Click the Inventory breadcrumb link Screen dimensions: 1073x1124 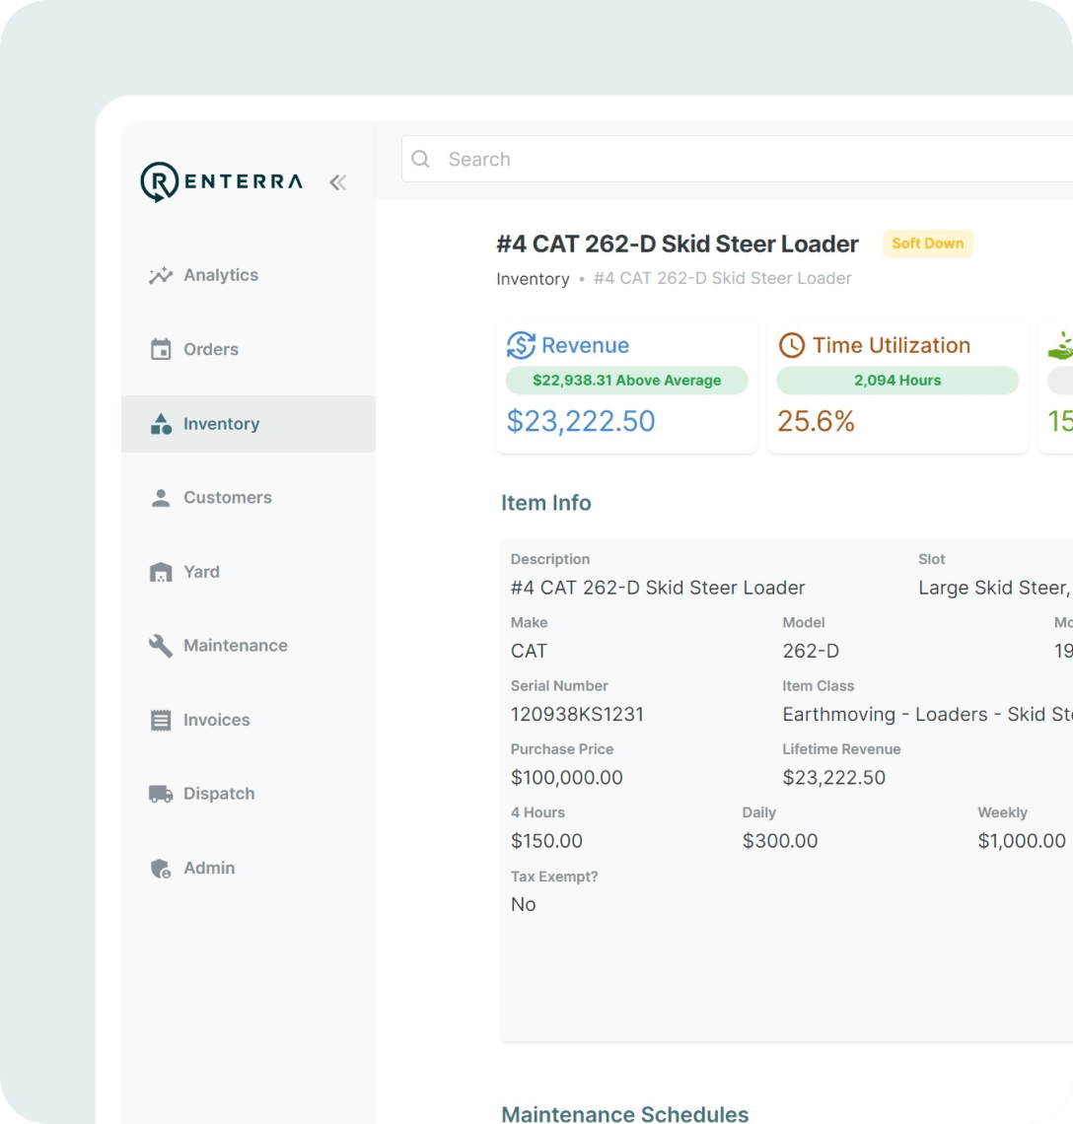coord(533,279)
